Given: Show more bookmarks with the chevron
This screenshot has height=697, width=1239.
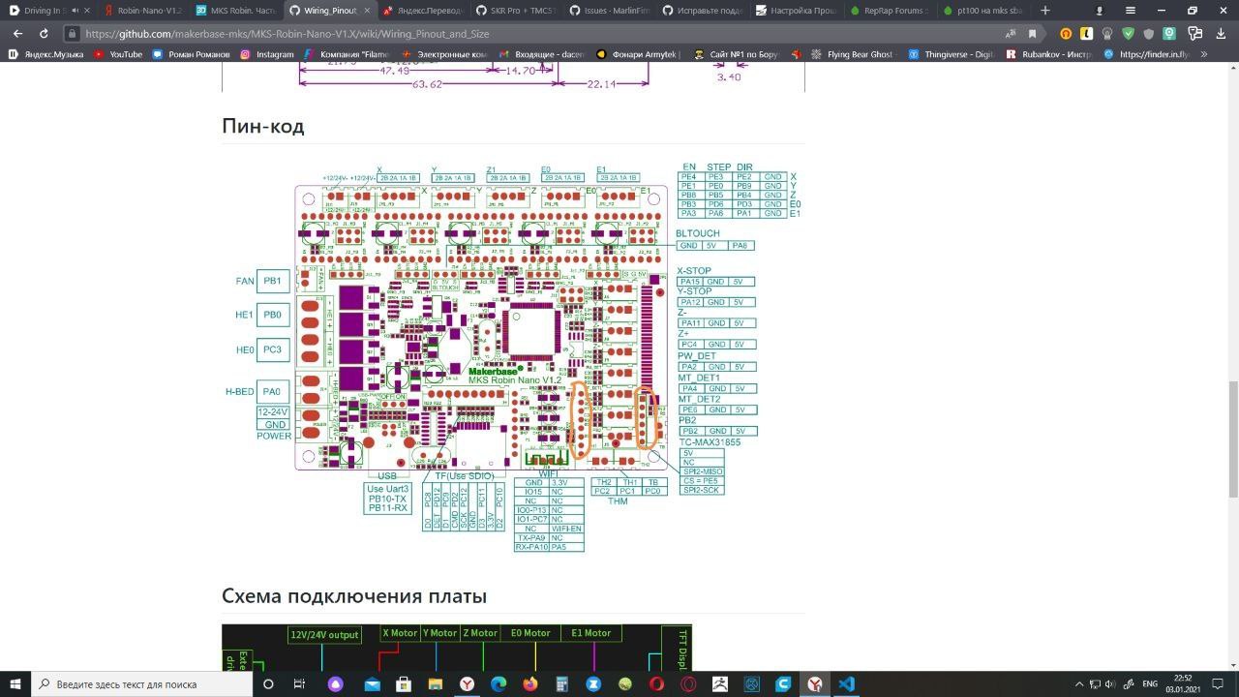Looking at the screenshot, I should [1204, 54].
